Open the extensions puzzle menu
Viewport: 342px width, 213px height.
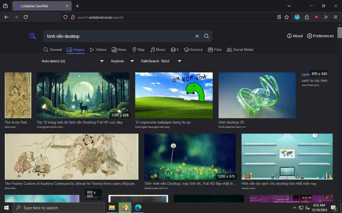(307, 17)
